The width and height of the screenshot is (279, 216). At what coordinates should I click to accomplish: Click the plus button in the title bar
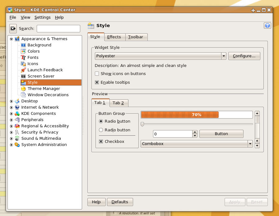point(253,10)
